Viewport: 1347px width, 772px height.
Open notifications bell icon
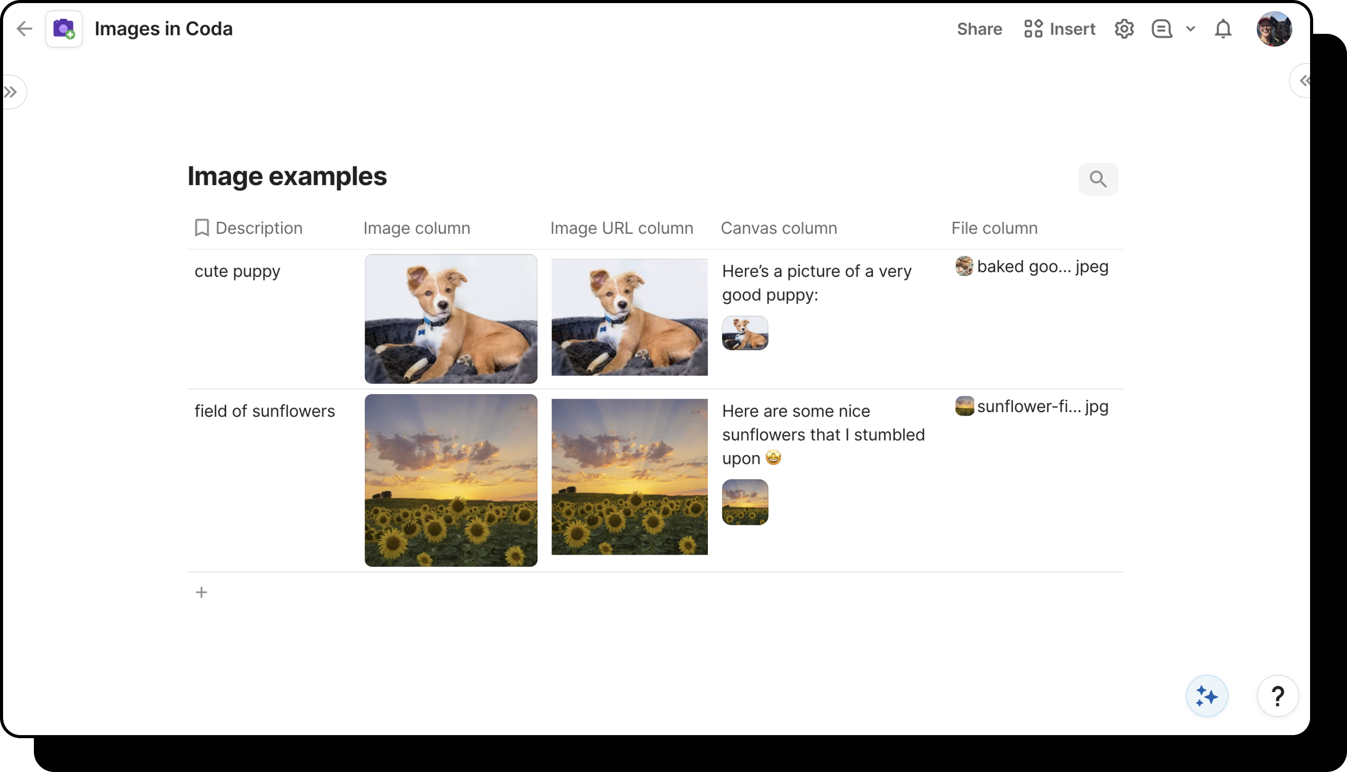(1223, 29)
